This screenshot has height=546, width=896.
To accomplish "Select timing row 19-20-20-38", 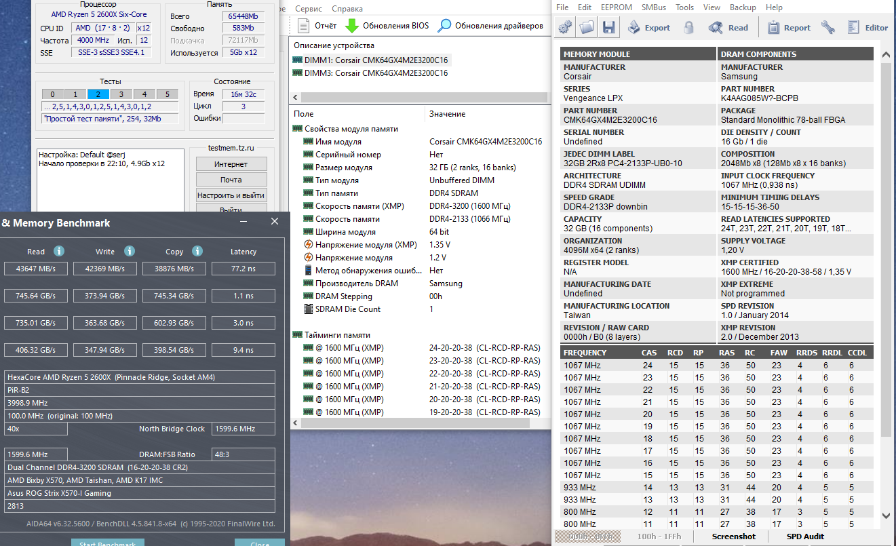I will coord(419,412).
